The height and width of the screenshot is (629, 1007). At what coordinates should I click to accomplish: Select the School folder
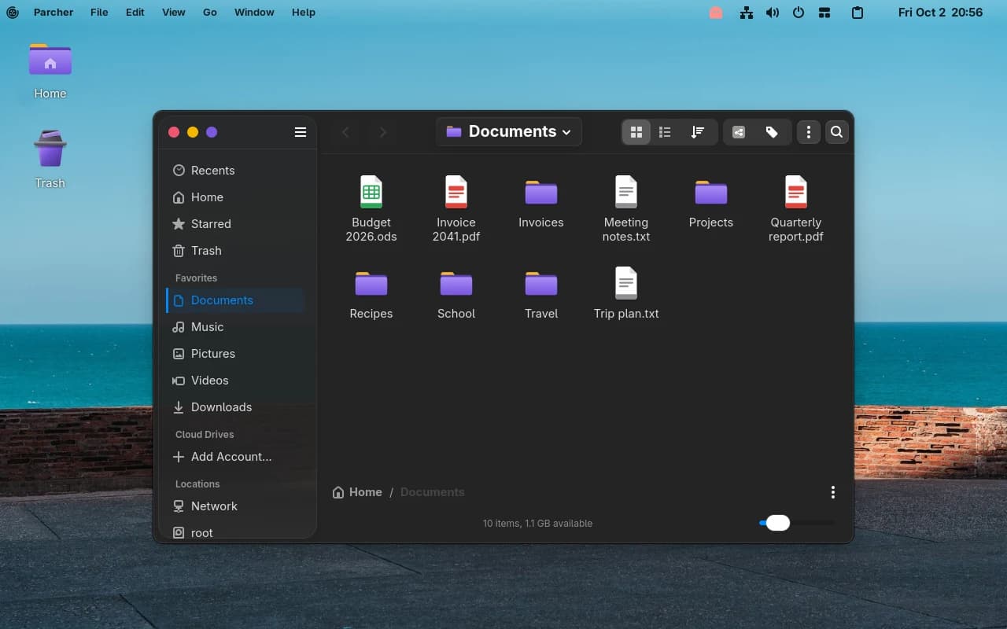tap(456, 293)
